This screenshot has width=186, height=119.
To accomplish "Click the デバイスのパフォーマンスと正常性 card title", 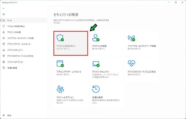I will pos(142,72).
